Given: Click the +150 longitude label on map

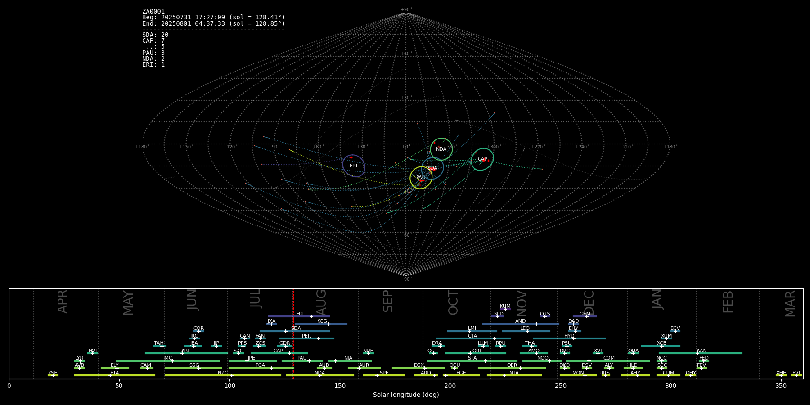Looking at the screenshot, I should pyautogui.click(x=185, y=147).
